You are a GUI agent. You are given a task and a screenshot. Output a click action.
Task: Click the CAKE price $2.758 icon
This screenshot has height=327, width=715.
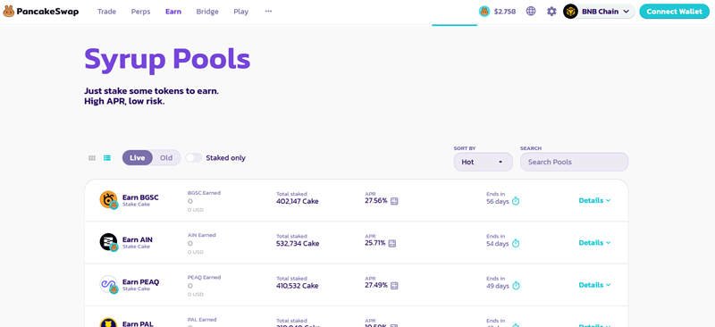click(x=484, y=12)
